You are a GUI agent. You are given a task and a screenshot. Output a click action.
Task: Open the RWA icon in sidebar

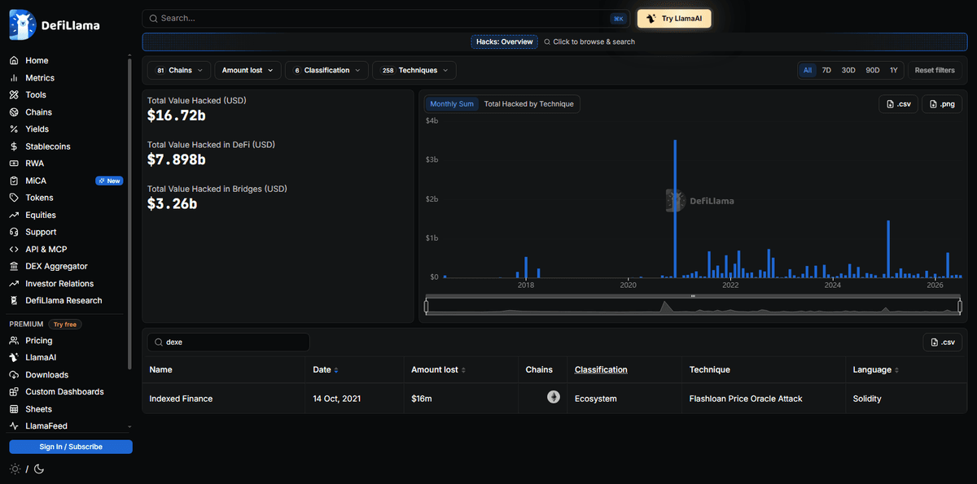[14, 164]
